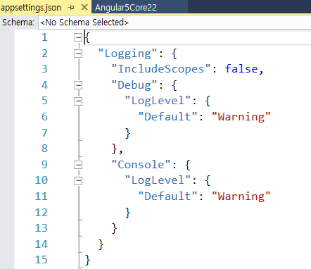
Task: Pin the appsettings.json tab
Action: click(71, 8)
